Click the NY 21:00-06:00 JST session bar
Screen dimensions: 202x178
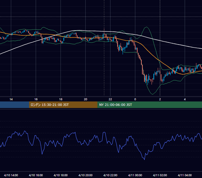[x=149, y=105]
